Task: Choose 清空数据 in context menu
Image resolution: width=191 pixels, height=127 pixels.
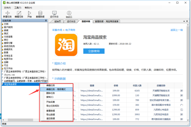Action: point(57,118)
